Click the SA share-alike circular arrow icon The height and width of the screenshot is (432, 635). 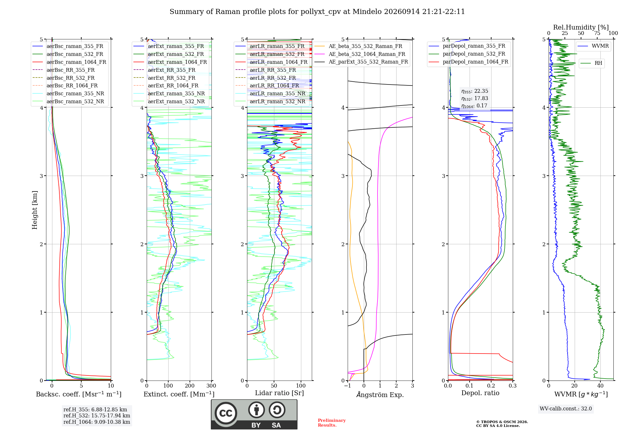tap(277, 410)
